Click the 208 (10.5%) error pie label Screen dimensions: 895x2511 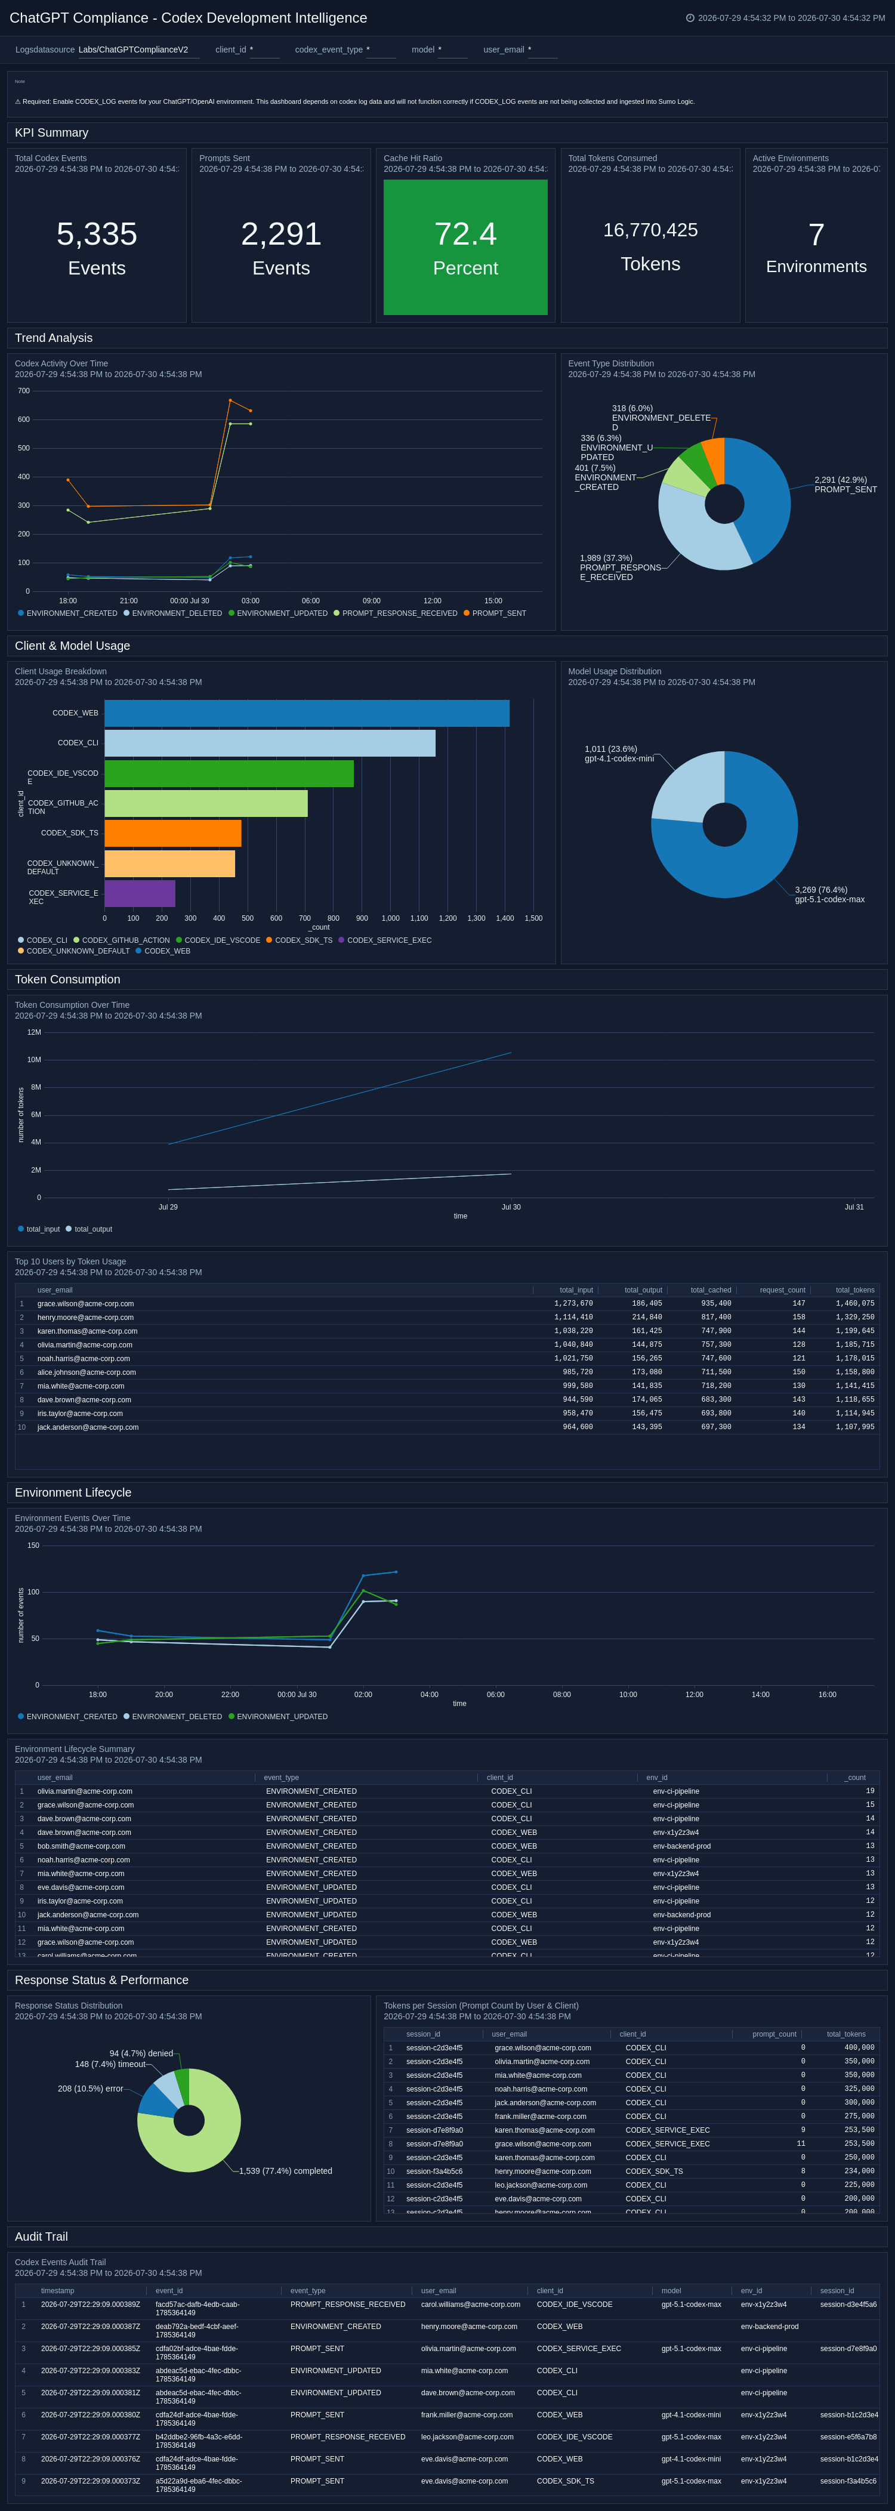pos(91,2089)
